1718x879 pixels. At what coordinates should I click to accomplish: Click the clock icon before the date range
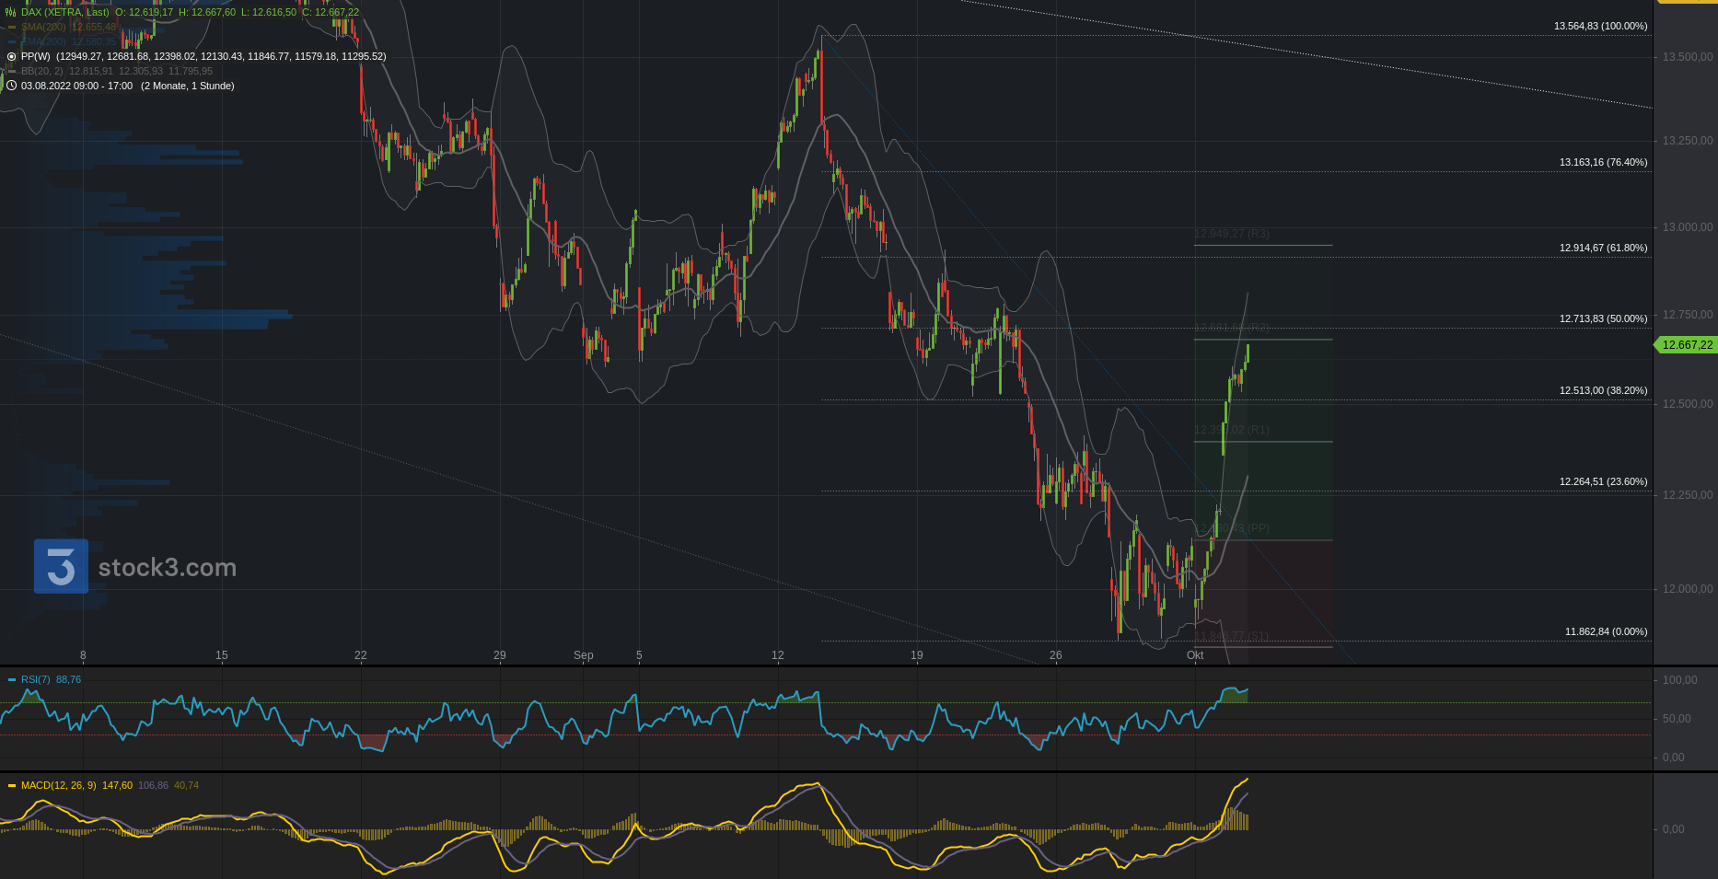(x=12, y=86)
